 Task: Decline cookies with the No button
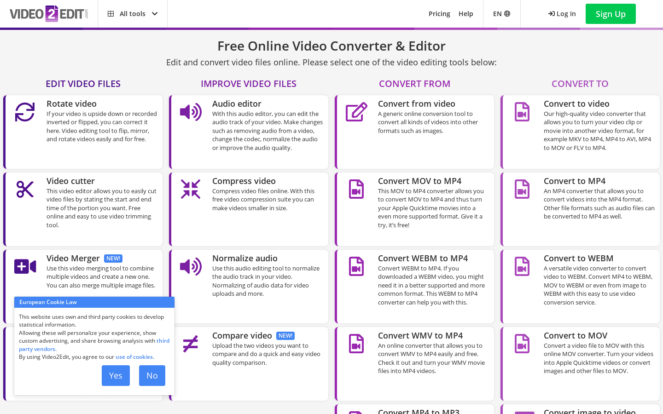pos(152,375)
